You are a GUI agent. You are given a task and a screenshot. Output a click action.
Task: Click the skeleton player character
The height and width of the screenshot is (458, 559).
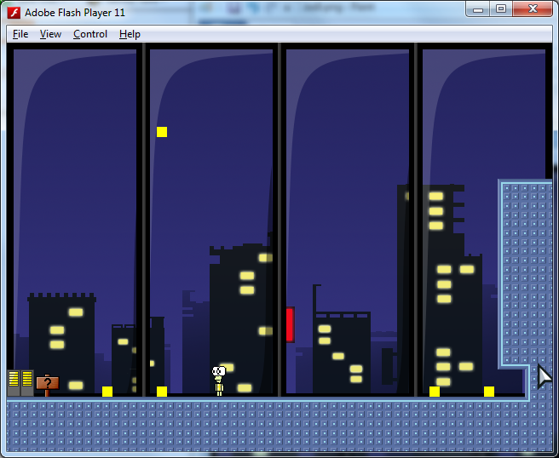(218, 380)
